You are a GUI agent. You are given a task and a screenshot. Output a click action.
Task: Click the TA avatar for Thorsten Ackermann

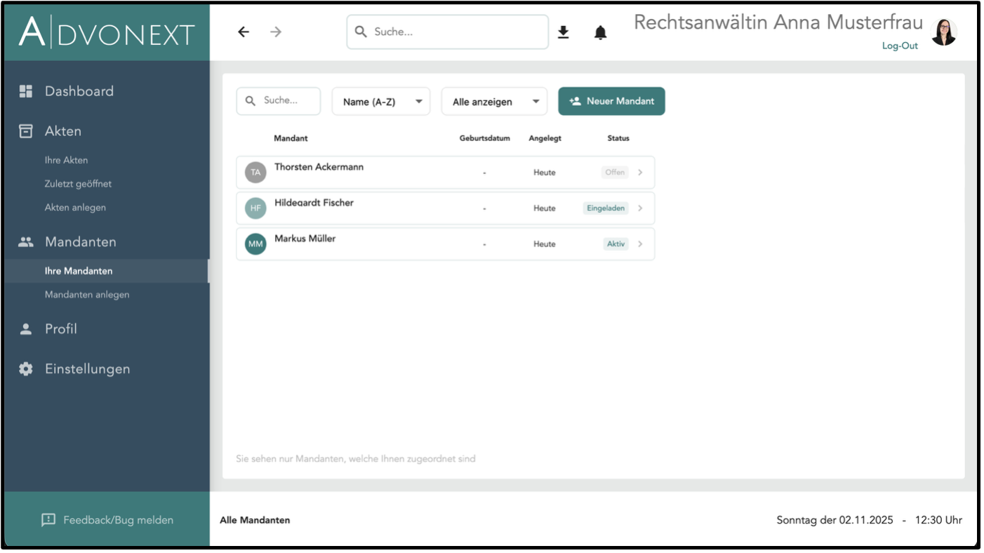pos(255,173)
